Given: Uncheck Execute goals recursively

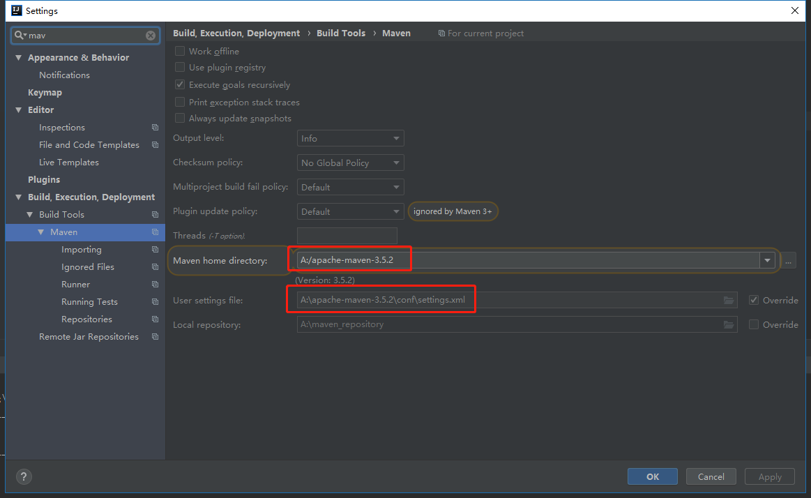Looking at the screenshot, I should (x=180, y=85).
